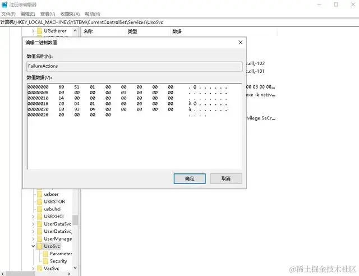Open the 编辑(E) menu
Image resolution: width=359 pixels, height=276 pixels.
tap(27, 14)
